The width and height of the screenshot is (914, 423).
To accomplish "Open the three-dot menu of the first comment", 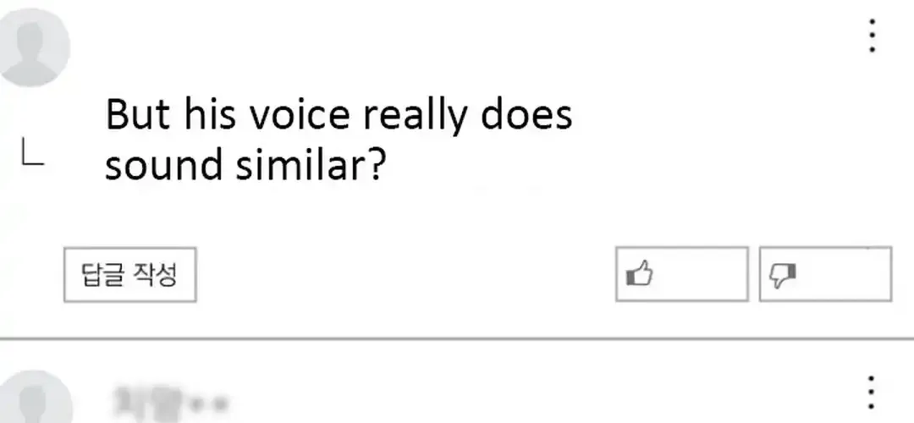I will click(872, 36).
